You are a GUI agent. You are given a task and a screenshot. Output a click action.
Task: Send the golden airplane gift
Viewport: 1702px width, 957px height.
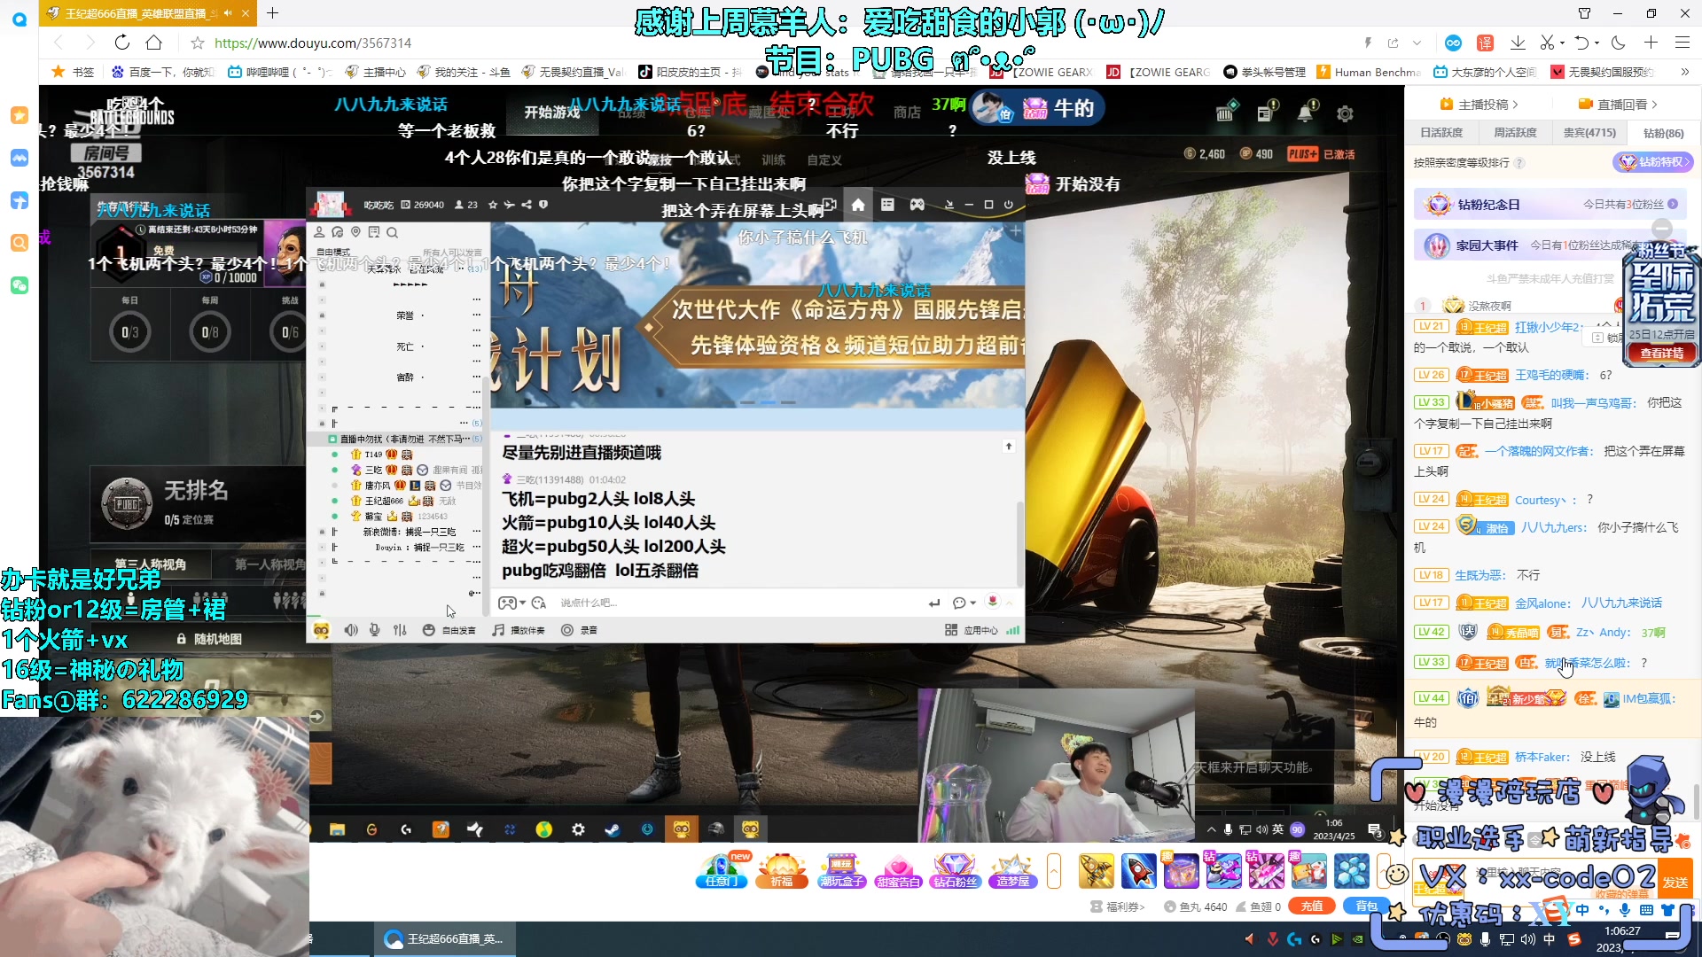coord(1096,870)
